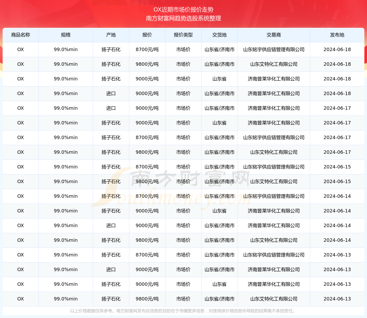Screen dimensions: 367x318
Task: Click 山东铭宇供应链管理有限公司 dated 2024-06-14
Action: [274, 196]
